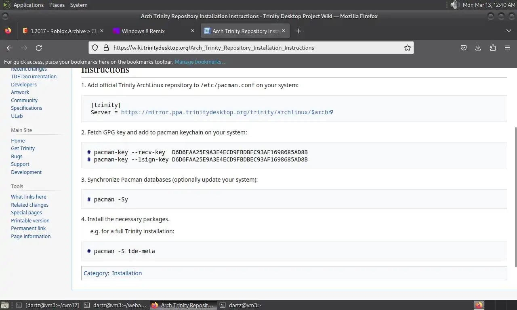Open the Community sidebar link

24,101
